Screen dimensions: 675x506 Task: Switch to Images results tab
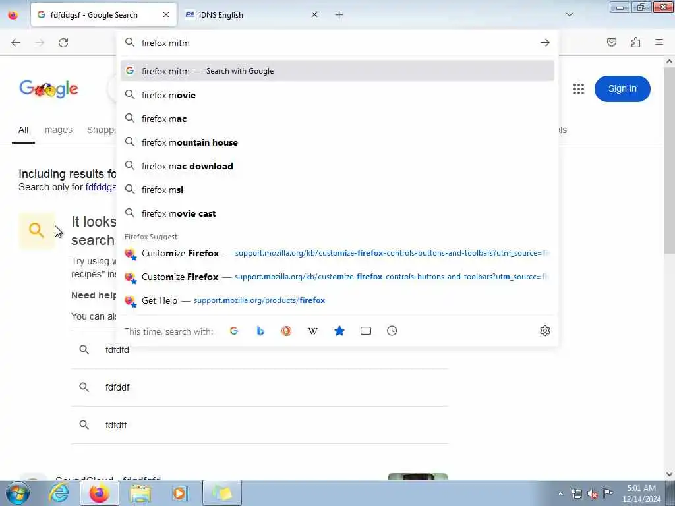coord(57,130)
